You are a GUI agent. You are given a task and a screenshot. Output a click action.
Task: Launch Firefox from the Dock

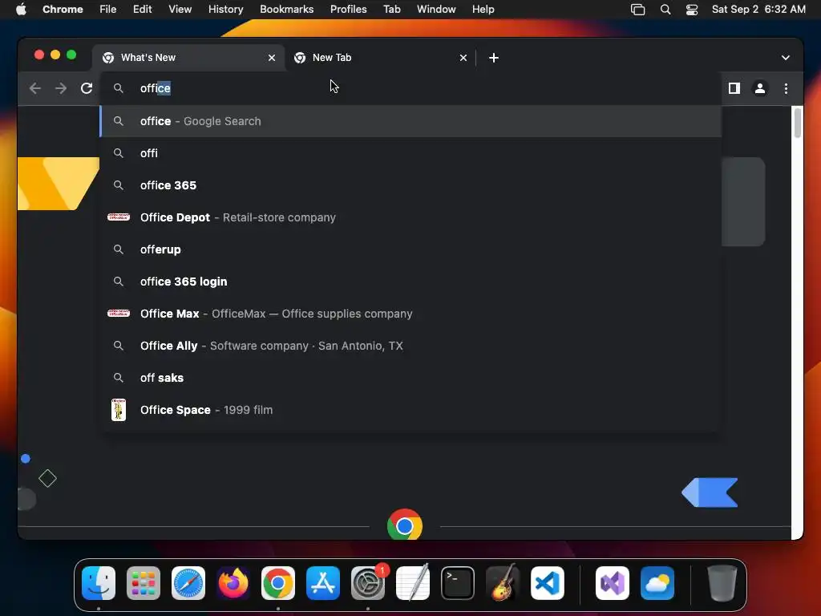coord(233,583)
